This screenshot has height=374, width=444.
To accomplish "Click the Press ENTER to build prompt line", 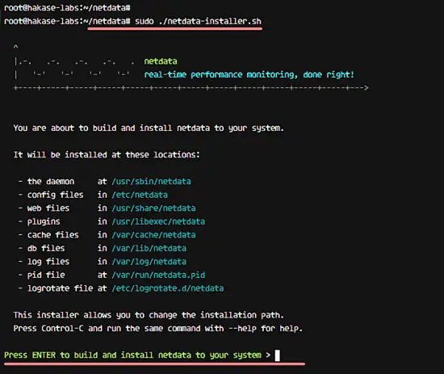I will (137, 355).
